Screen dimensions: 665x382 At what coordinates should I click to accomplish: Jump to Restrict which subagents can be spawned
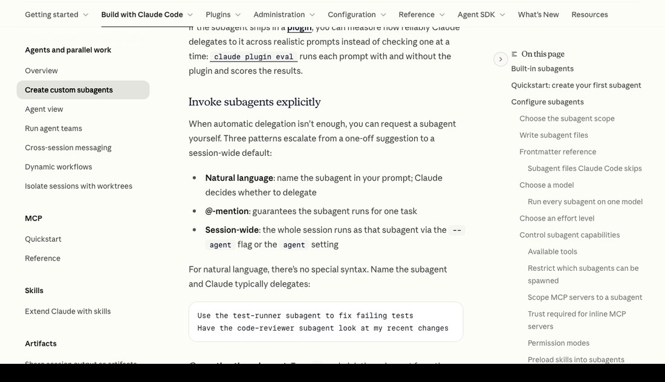(583, 274)
